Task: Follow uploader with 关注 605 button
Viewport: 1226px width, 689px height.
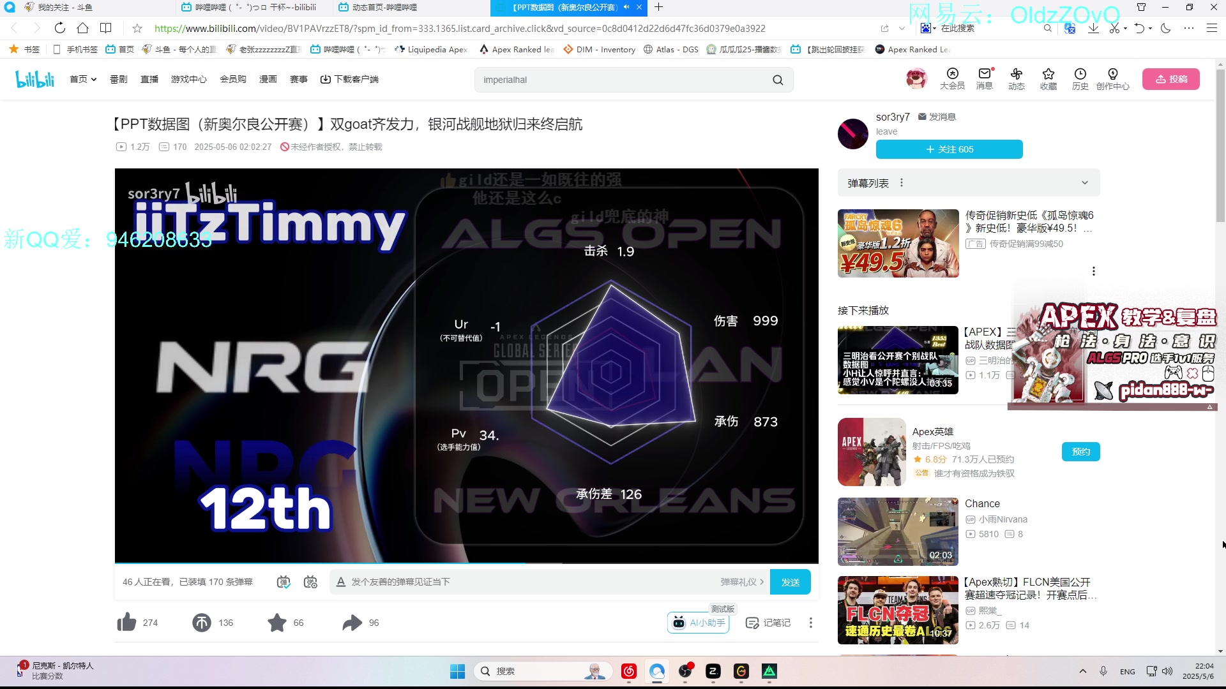Action: pyautogui.click(x=950, y=149)
